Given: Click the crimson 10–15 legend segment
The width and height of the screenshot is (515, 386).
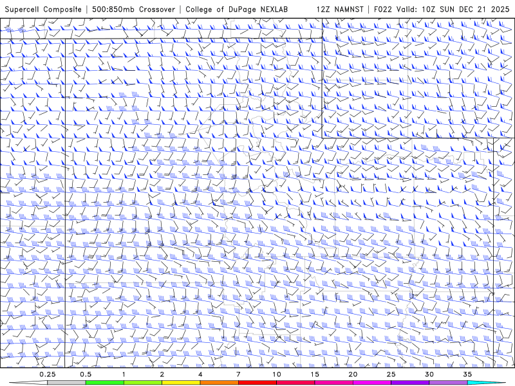Looking at the screenshot, I should point(295,383).
